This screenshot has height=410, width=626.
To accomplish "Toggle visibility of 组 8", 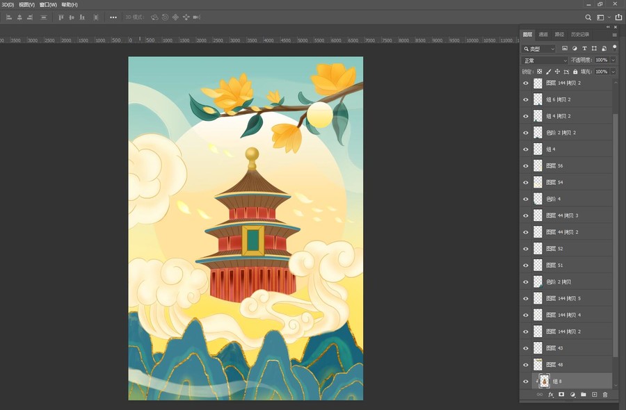I will tap(525, 382).
